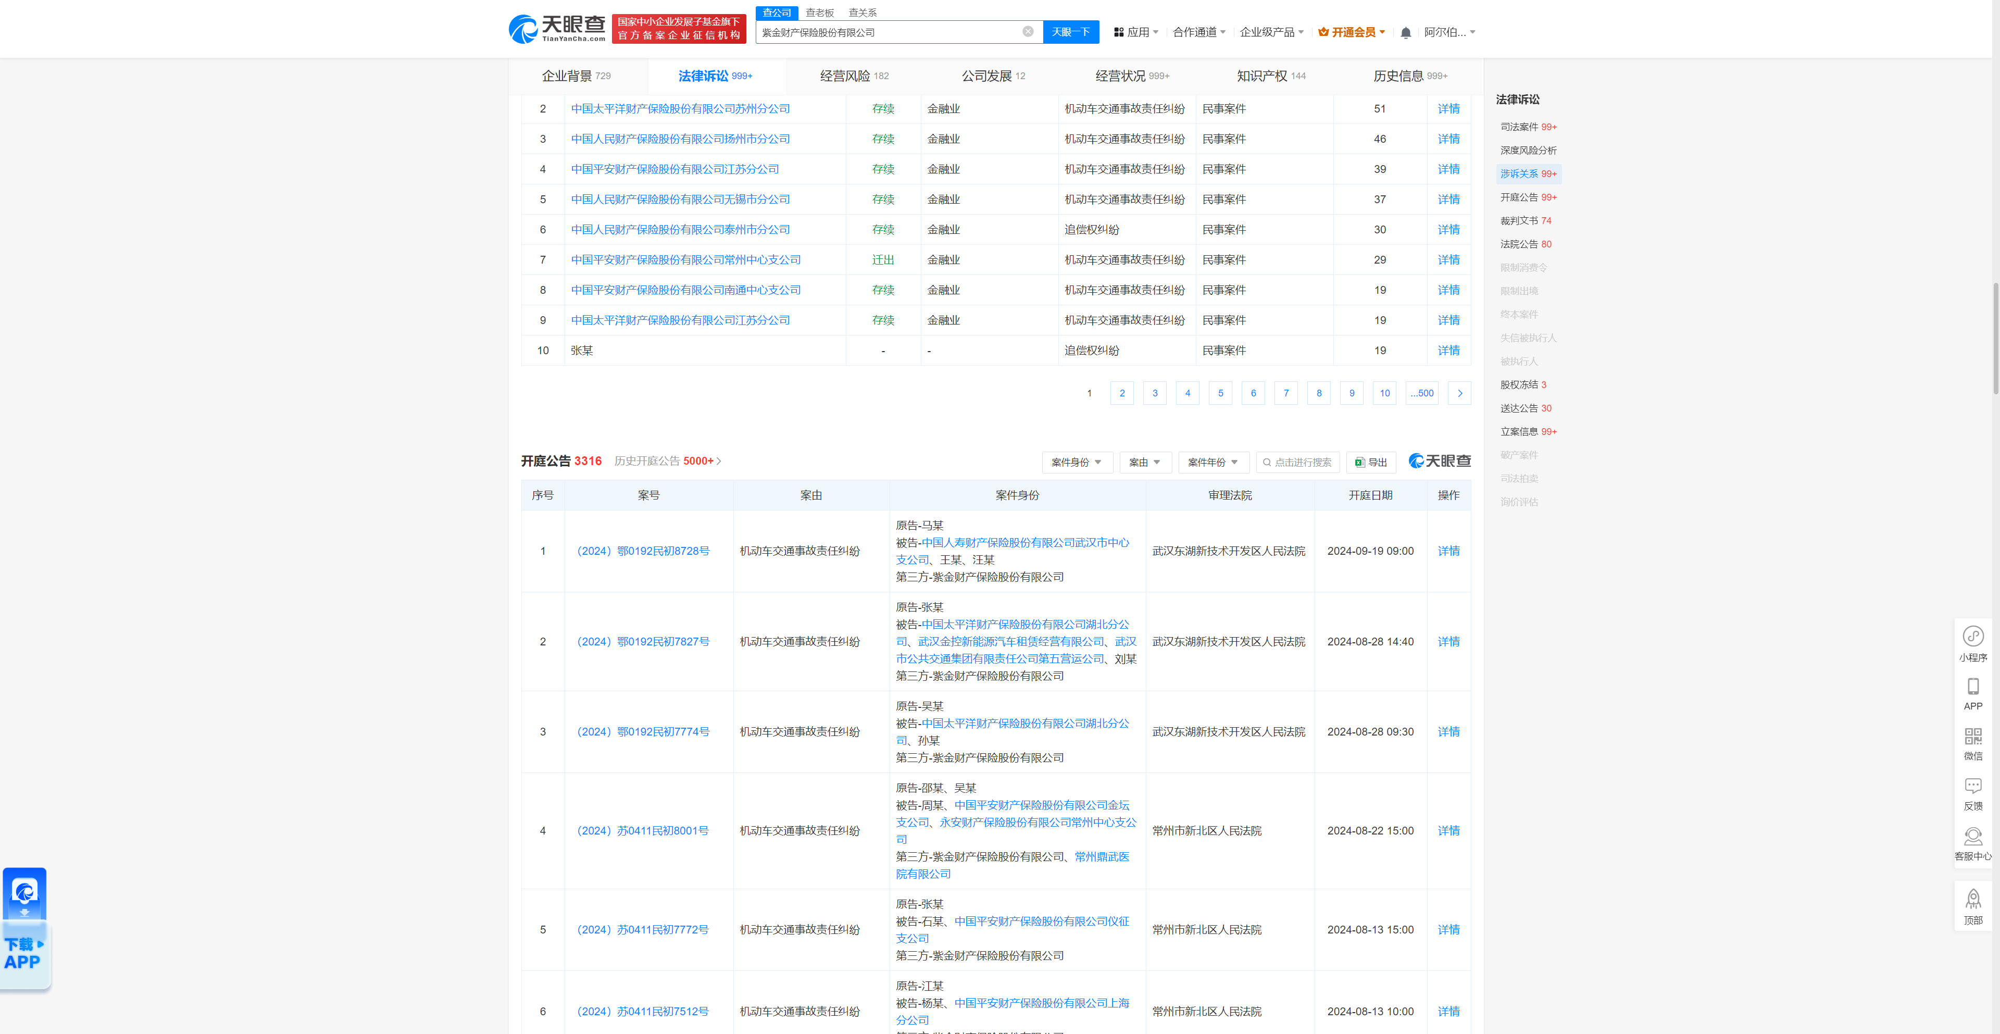
Task: Go to page 7 in pagination
Action: pyautogui.click(x=1286, y=393)
